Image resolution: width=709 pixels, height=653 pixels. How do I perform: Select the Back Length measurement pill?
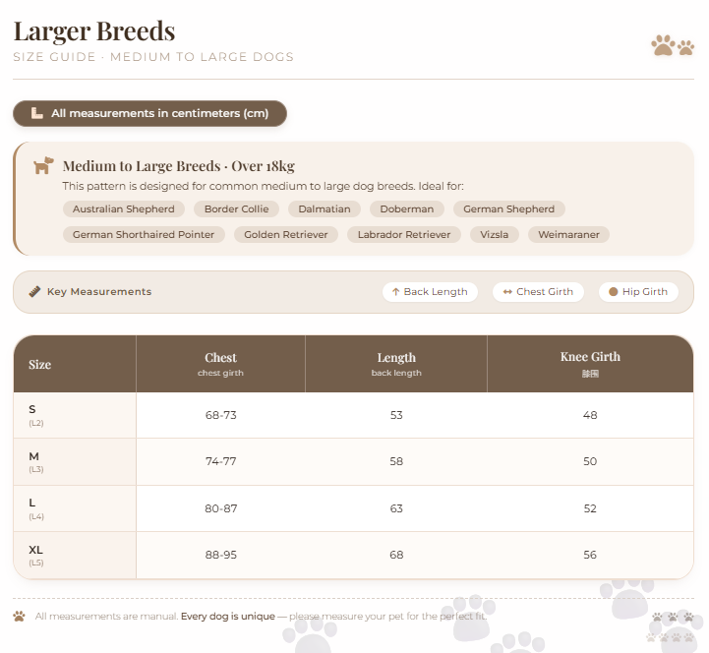tap(430, 292)
